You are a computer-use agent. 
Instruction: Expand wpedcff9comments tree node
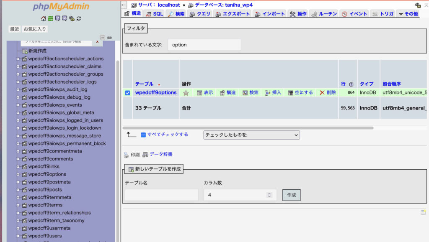point(18,159)
